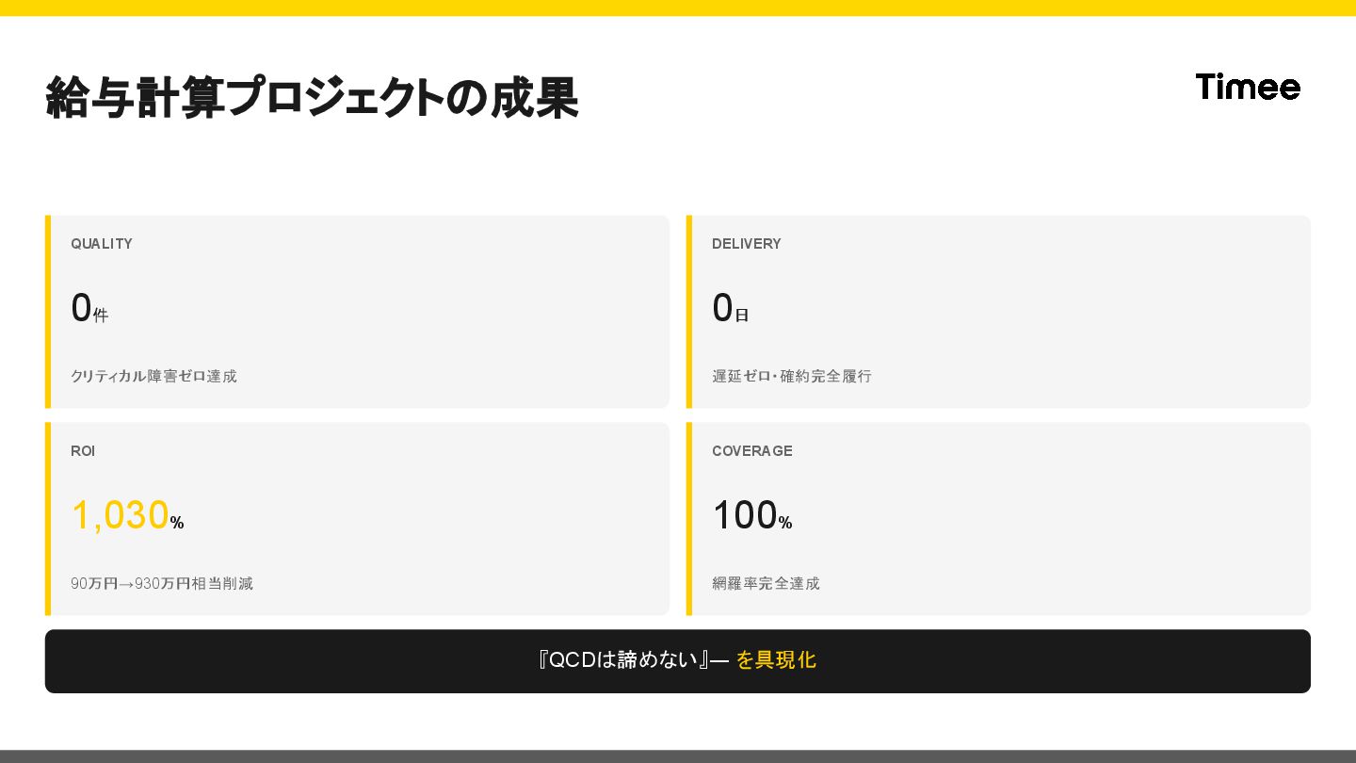Image resolution: width=1356 pixels, height=763 pixels.
Task: Select the ROI card label
Action: pyautogui.click(x=83, y=451)
